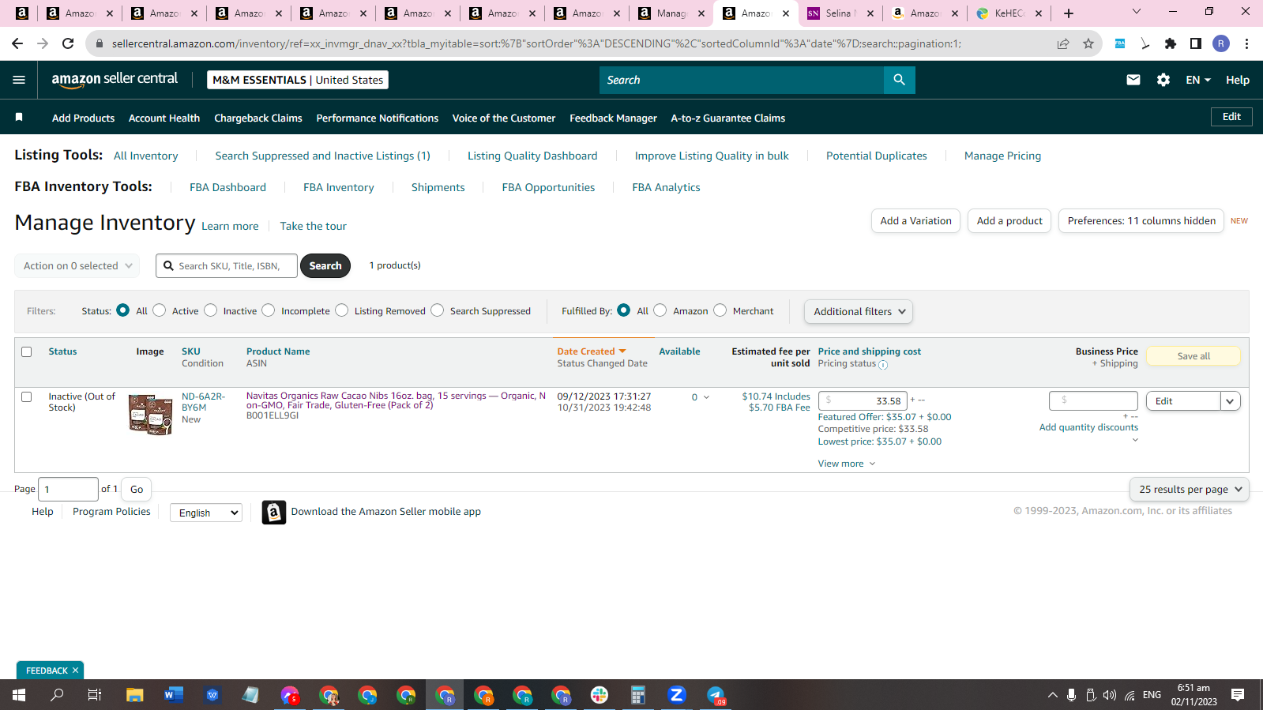Open the messages envelope icon

coord(1133,80)
